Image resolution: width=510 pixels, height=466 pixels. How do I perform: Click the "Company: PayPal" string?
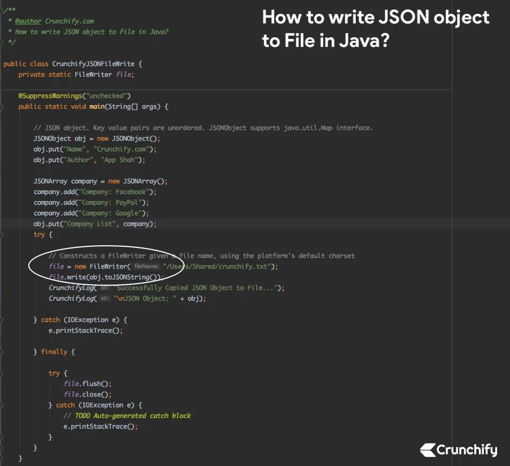point(110,203)
